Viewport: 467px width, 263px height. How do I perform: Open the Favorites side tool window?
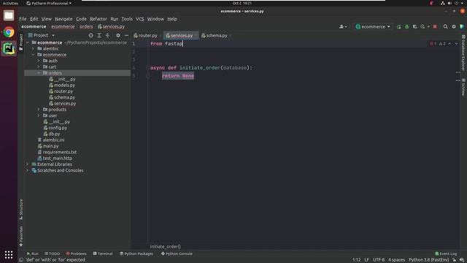[21, 236]
